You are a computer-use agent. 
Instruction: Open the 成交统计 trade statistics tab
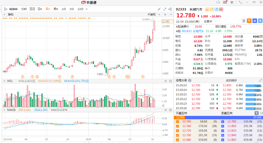point(231,81)
